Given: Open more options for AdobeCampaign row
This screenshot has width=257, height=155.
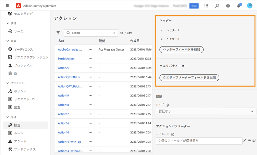Looking at the screenshot, I should (90, 49).
